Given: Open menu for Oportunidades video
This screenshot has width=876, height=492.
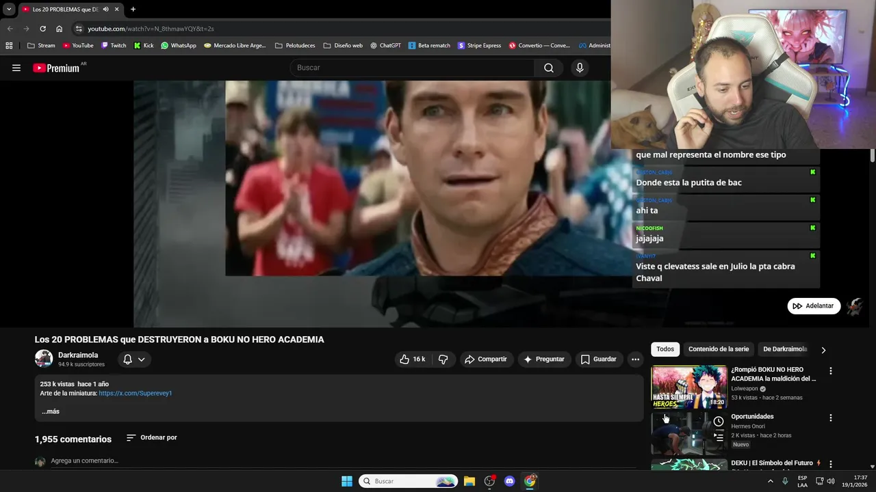Looking at the screenshot, I should click(x=831, y=418).
